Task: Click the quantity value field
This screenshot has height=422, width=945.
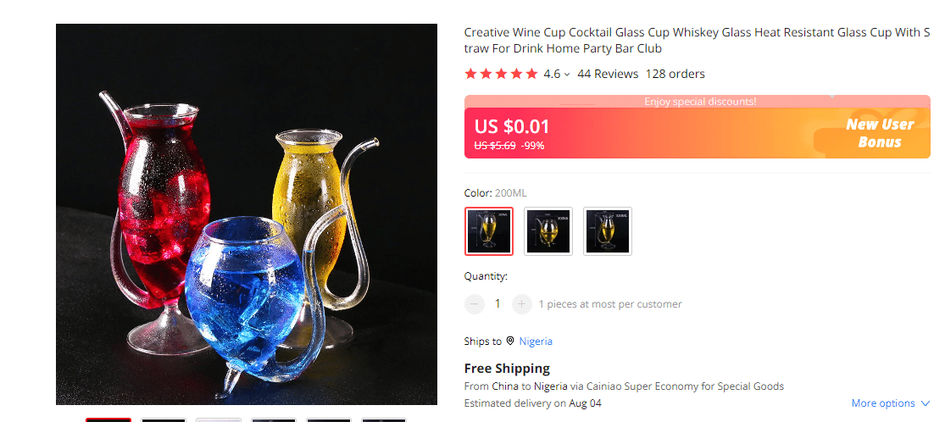Action: coord(498,304)
